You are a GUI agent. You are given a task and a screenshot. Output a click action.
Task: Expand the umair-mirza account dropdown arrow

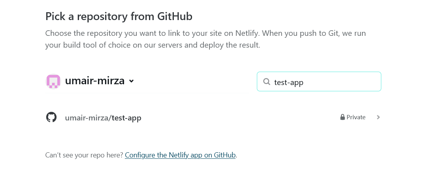tap(131, 81)
